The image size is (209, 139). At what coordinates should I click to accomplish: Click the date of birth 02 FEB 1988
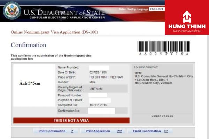coord(98,72)
